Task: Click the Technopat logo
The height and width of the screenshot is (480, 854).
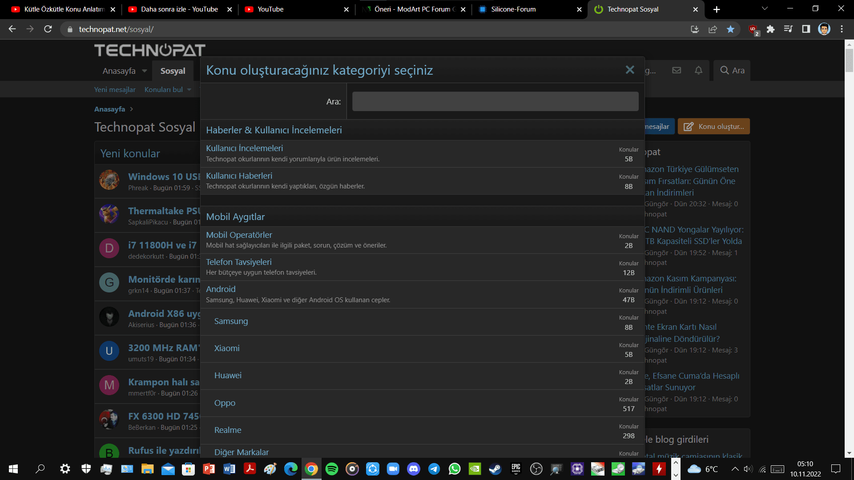Action: tap(150, 50)
